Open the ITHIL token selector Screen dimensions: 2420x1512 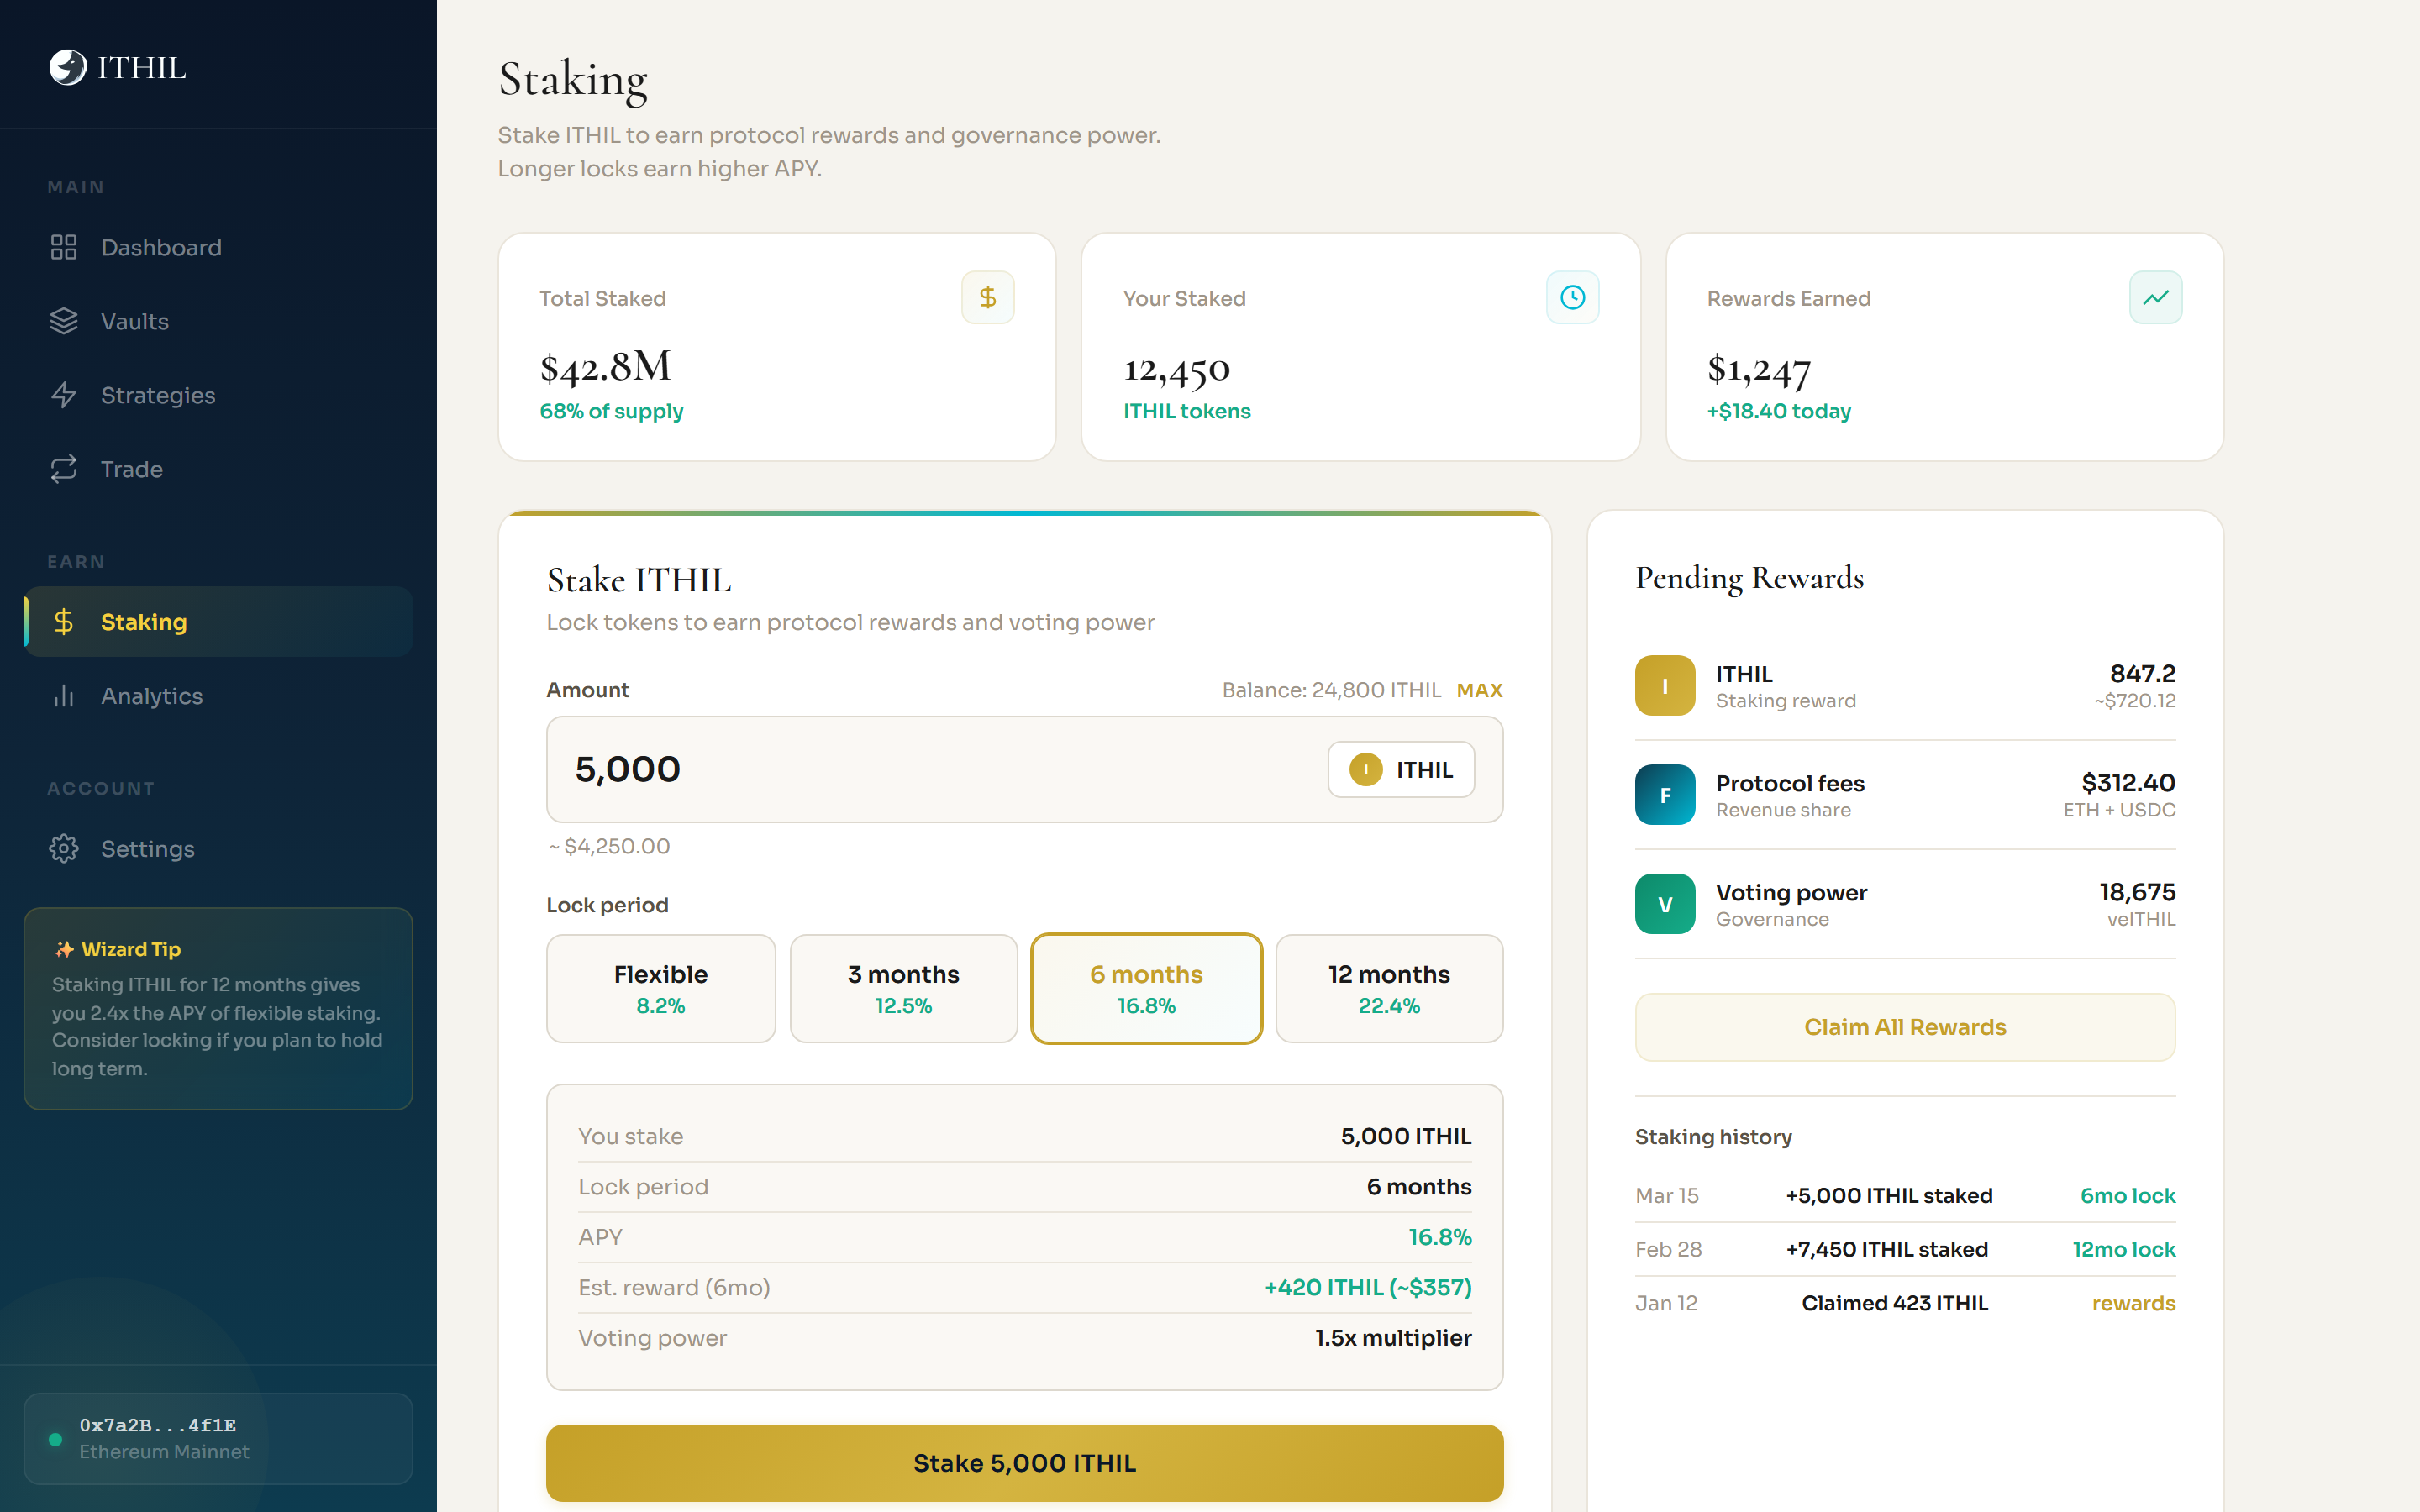[1401, 770]
